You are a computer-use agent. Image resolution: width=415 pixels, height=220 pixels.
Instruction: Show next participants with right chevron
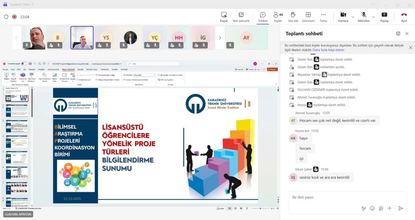pyautogui.click(x=220, y=38)
